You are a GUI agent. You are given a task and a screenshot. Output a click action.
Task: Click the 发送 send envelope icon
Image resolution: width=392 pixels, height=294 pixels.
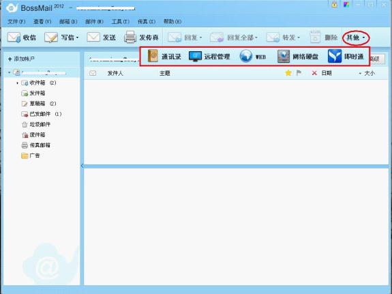pyautogui.click(x=93, y=37)
